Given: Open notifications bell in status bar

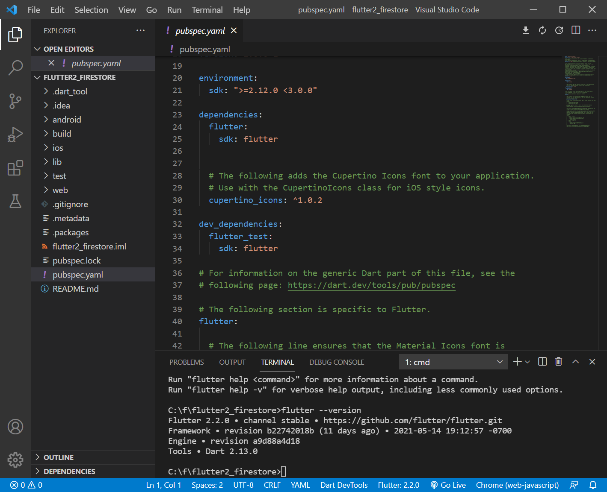Looking at the screenshot, I should click(x=593, y=485).
